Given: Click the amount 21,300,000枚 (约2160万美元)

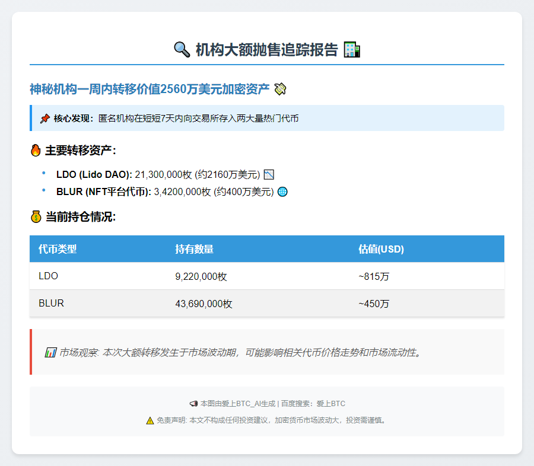Looking at the screenshot, I should coord(198,175).
